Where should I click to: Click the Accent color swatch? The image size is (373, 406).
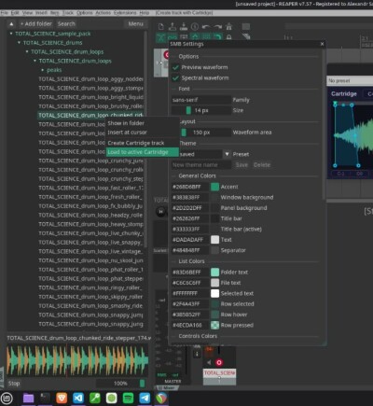click(214, 187)
